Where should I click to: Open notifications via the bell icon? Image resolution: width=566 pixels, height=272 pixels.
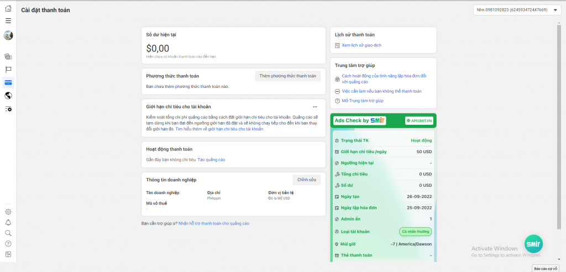click(x=8, y=222)
